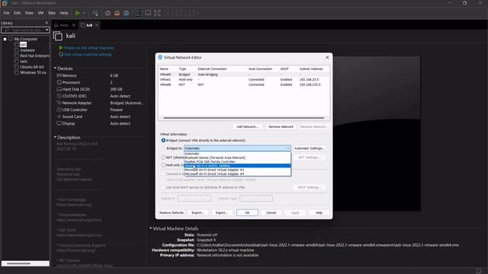Open Snapshot Manager toolbar icon

126,13
